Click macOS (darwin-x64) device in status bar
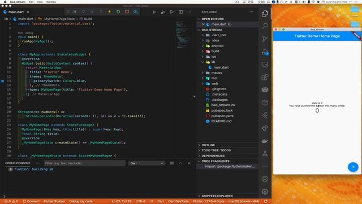The image size is (362, 204). point(244,202)
